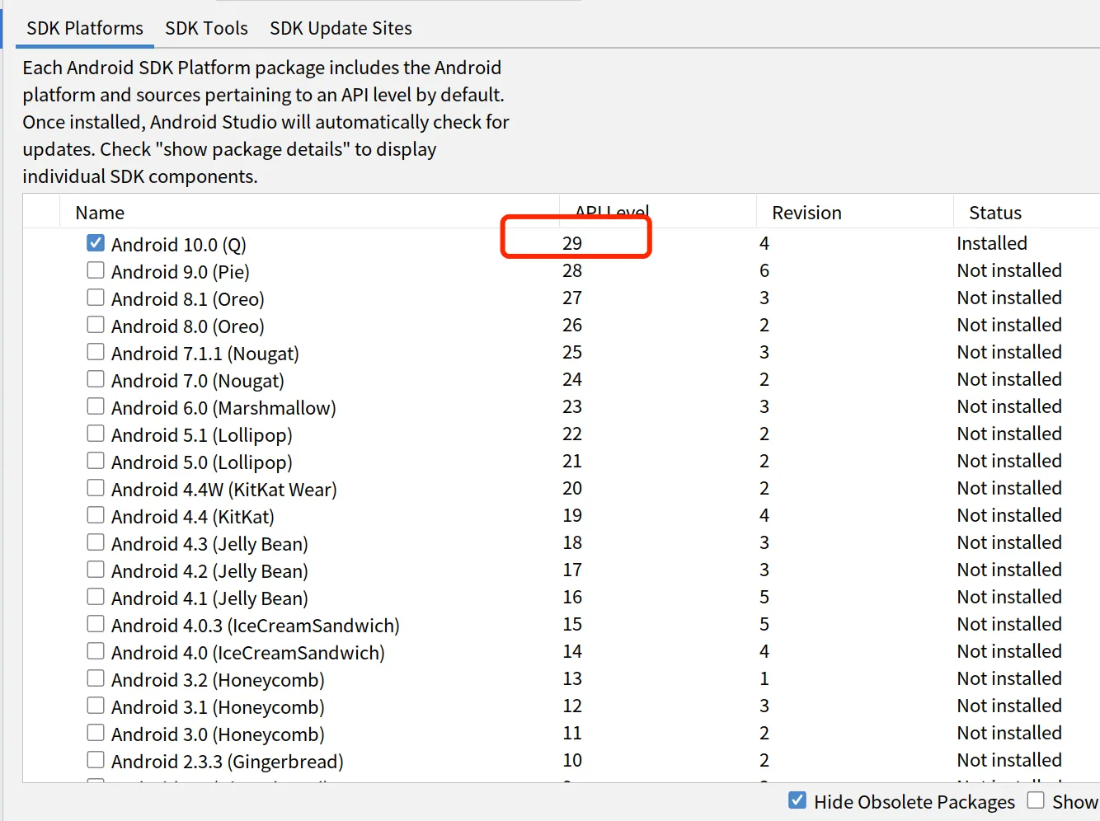The width and height of the screenshot is (1100, 821).
Task: Tick the Show checkbox beside Hide Obsolete Packages
Action: pyautogui.click(x=1036, y=800)
